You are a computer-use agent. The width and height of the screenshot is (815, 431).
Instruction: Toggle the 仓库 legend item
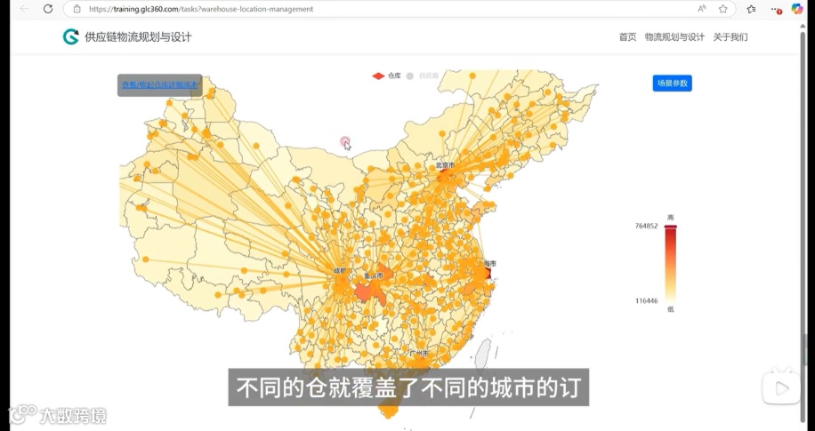click(386, 76)
